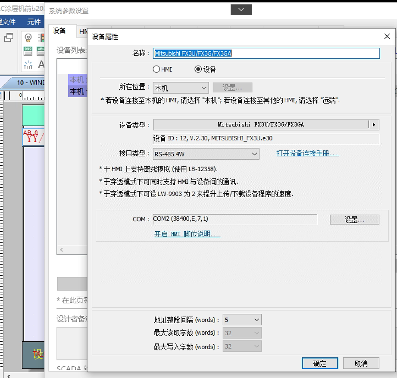Open the 所在位置 dropdown showing 本机

coord(181,88)
